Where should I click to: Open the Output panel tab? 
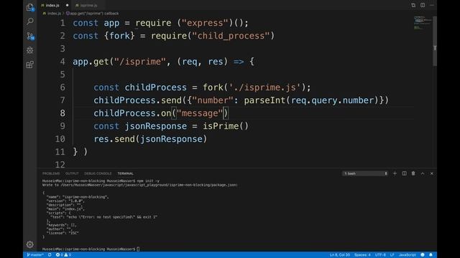[x=72, y=173]
